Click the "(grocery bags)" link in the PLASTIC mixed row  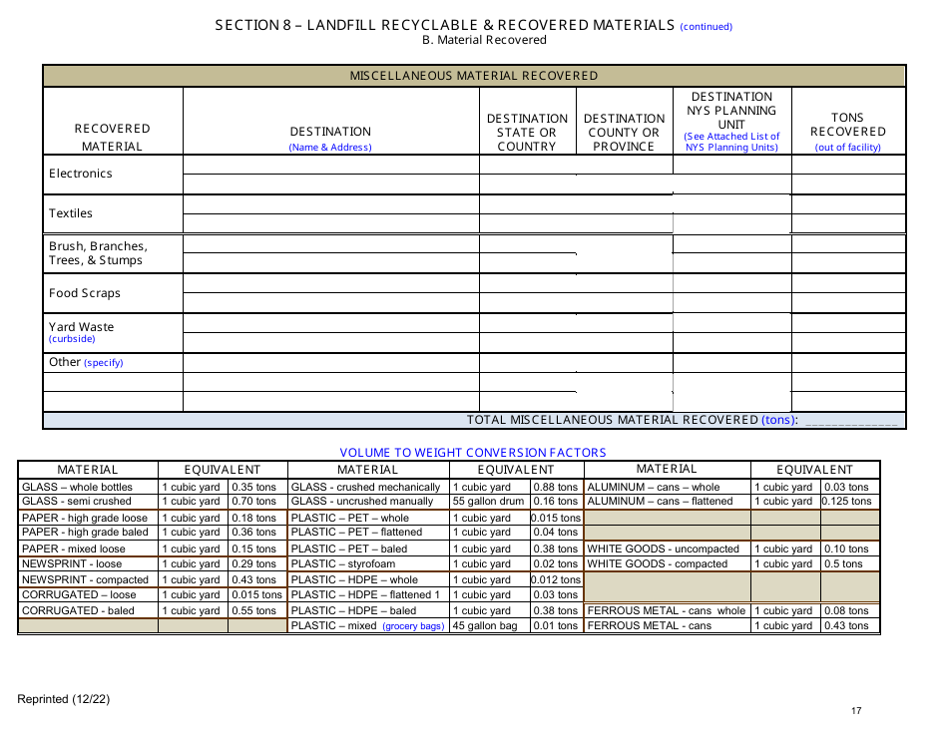412,625
